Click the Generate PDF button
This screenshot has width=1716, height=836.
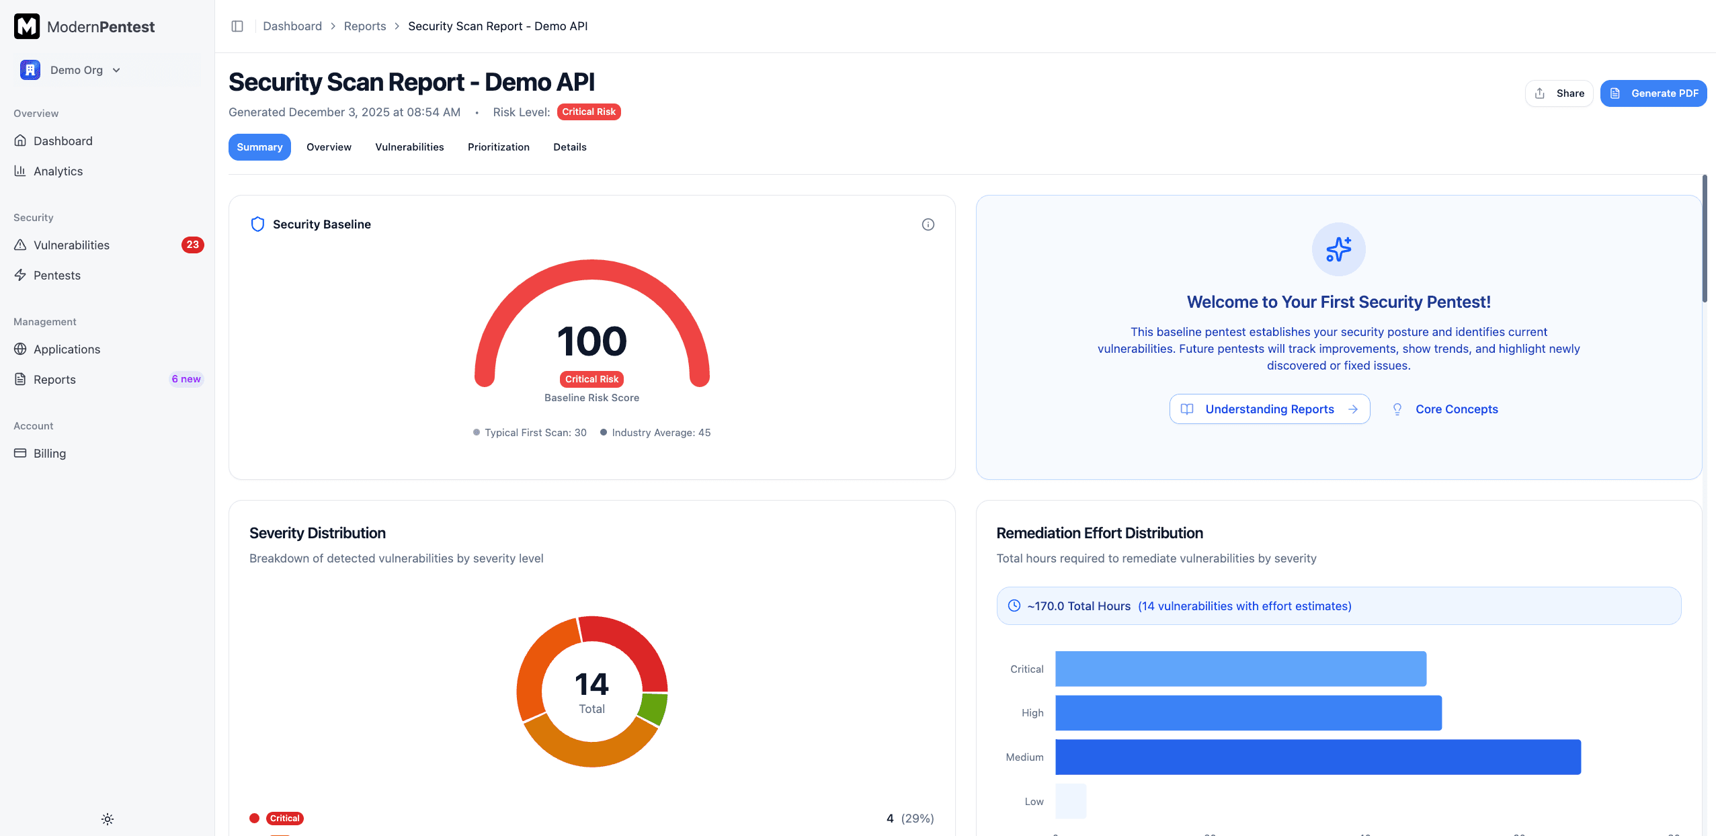coord(1654,93)
